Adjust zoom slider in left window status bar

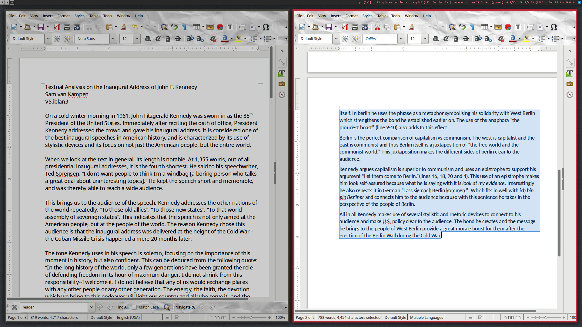click(251, 318)
